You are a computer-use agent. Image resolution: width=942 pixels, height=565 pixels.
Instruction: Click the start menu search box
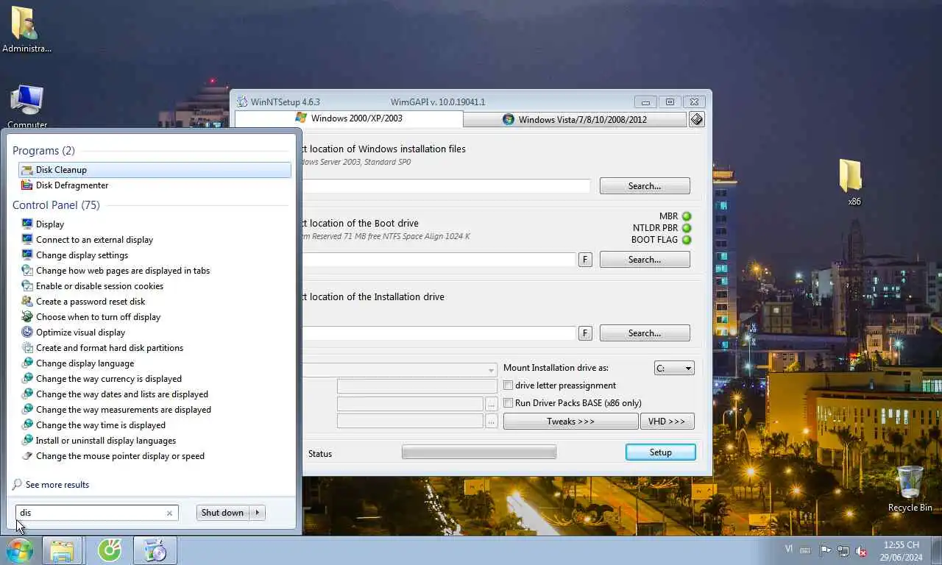click(x=91, y=513)
